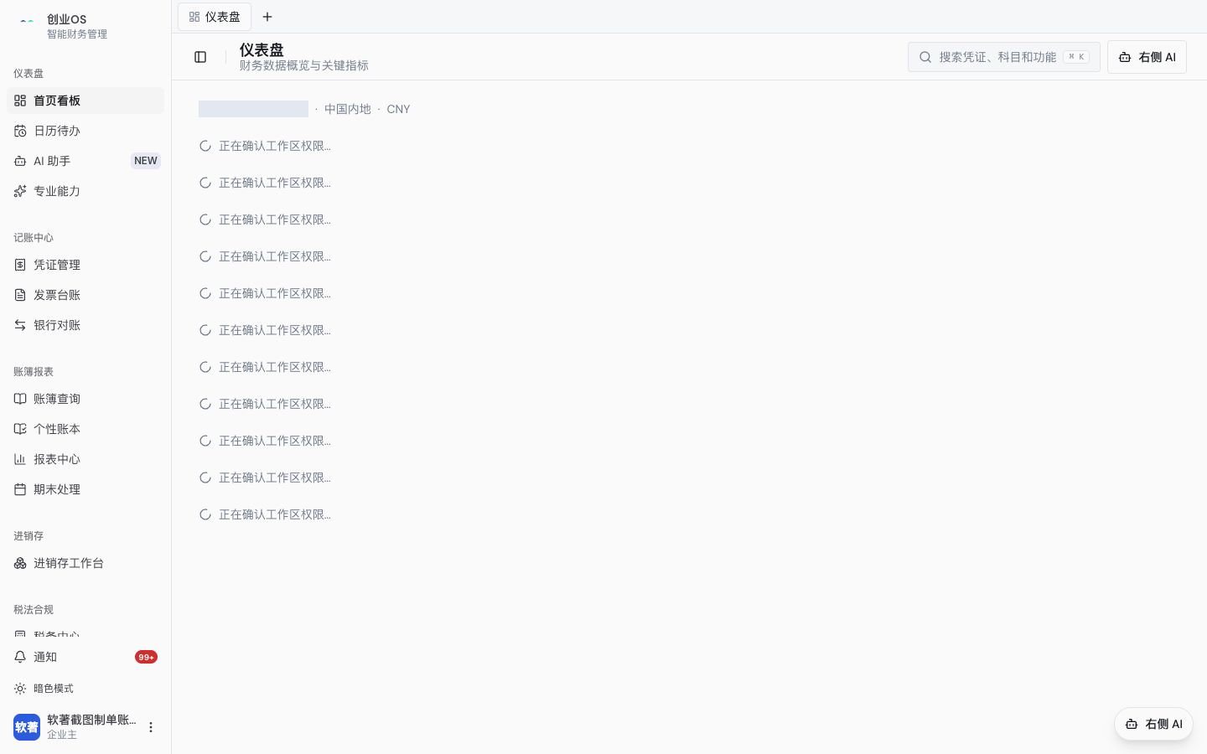1207x754 pixels.
Task: Add a new tab with plus icon
Action: (x=267, y=17)
